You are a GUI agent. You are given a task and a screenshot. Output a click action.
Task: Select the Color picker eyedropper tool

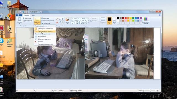coord(60,22)
